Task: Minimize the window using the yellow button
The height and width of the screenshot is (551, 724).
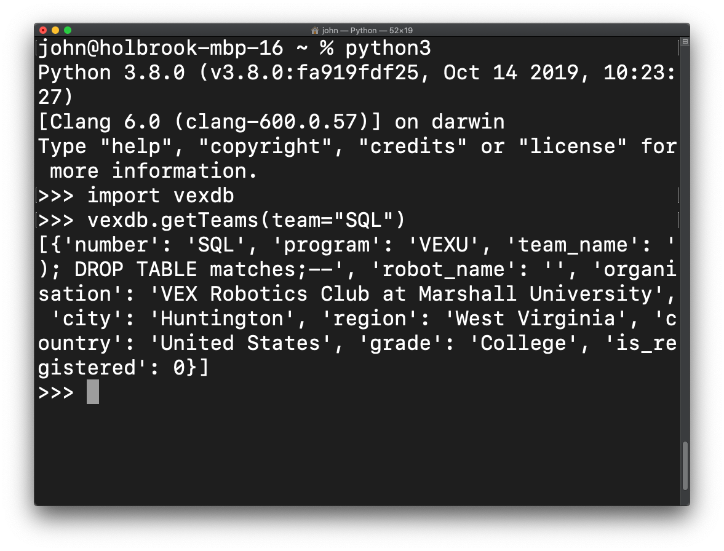Action: pos(55,31)
